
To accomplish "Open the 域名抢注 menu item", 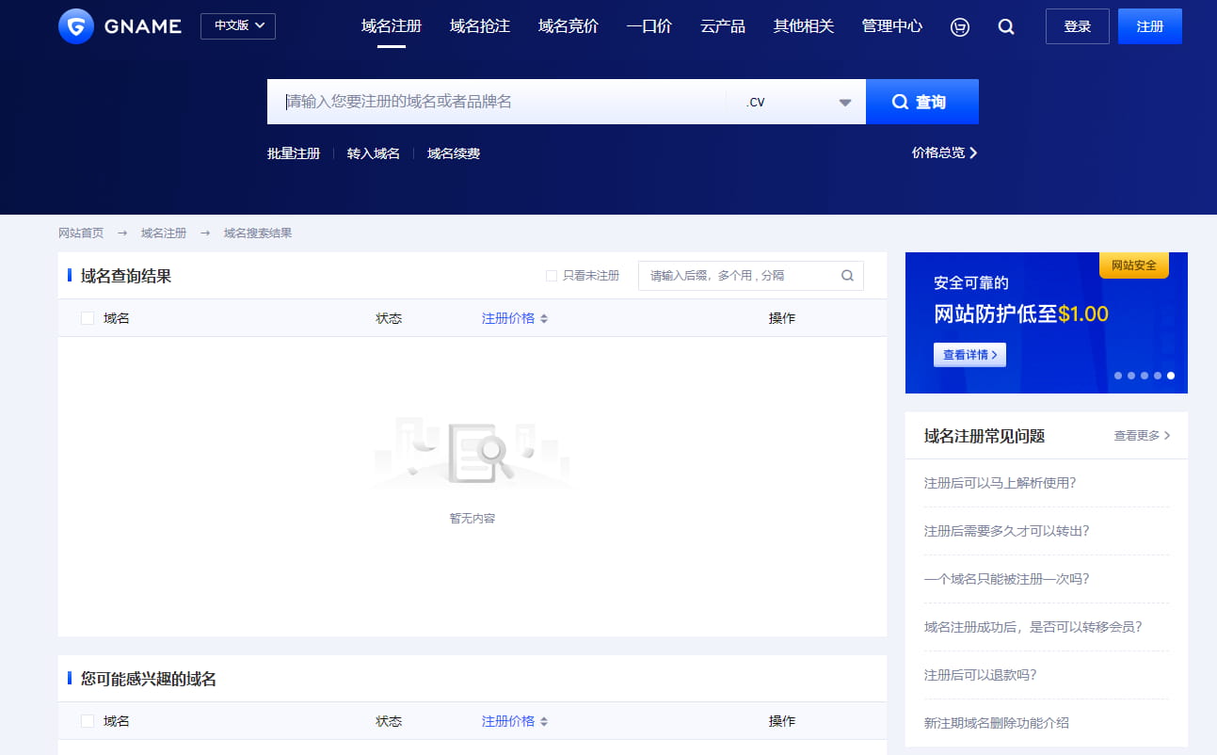I will coord(480,26).
